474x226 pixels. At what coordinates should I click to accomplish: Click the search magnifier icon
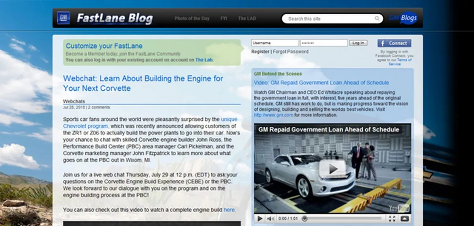point(377,19)
